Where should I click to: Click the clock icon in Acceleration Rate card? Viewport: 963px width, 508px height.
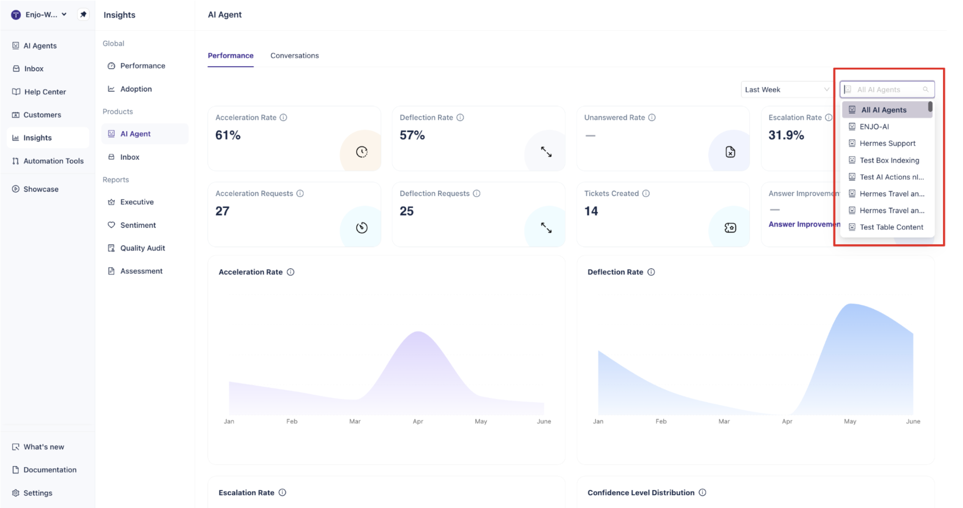pyautogui.click(x=362, y=152)
